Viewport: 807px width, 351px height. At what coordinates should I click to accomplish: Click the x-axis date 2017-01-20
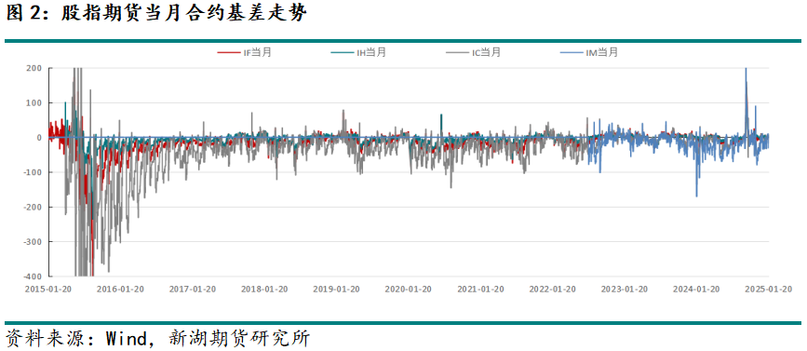click(x=193, y=289)
